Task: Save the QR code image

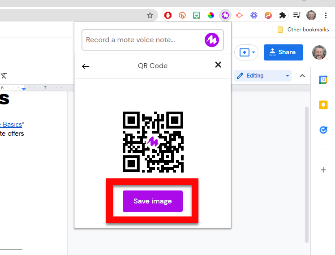Action: pyautogui.click(x=153, y=201)
